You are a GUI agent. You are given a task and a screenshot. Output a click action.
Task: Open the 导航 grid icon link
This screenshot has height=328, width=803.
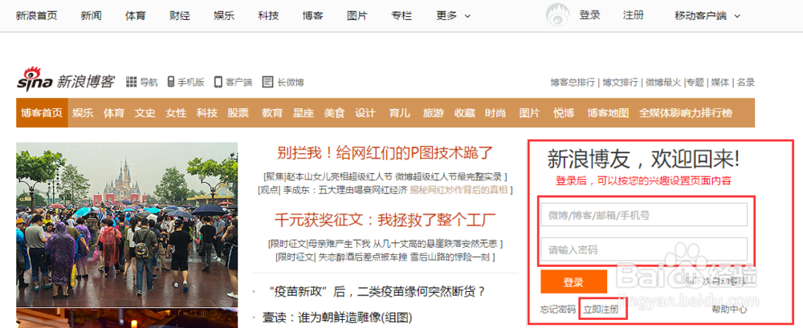(142, 82)
